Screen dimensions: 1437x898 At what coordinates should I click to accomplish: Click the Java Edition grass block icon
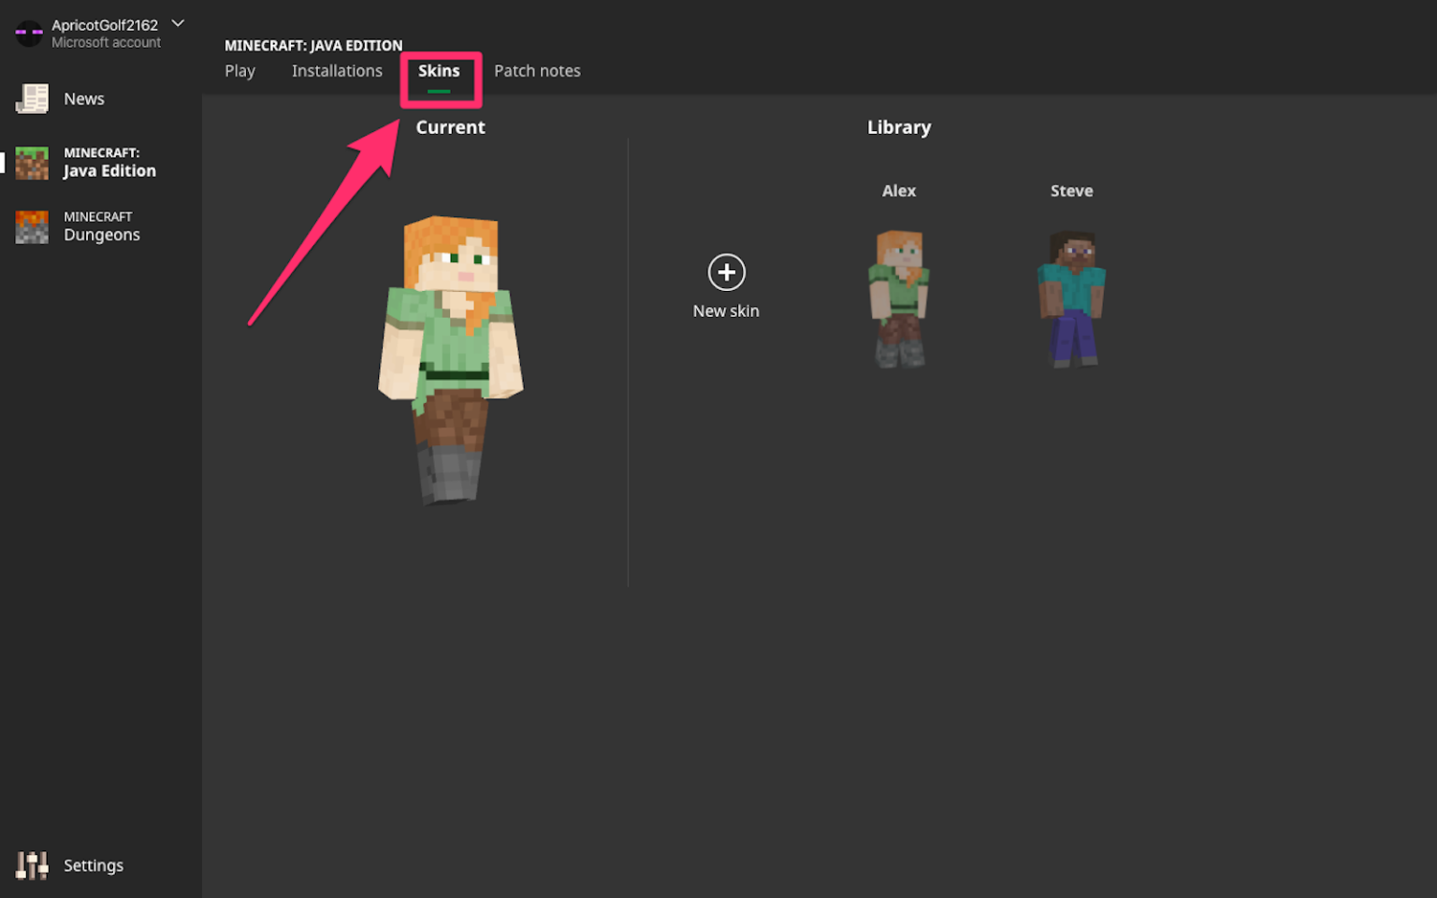(x=32, y=163)
